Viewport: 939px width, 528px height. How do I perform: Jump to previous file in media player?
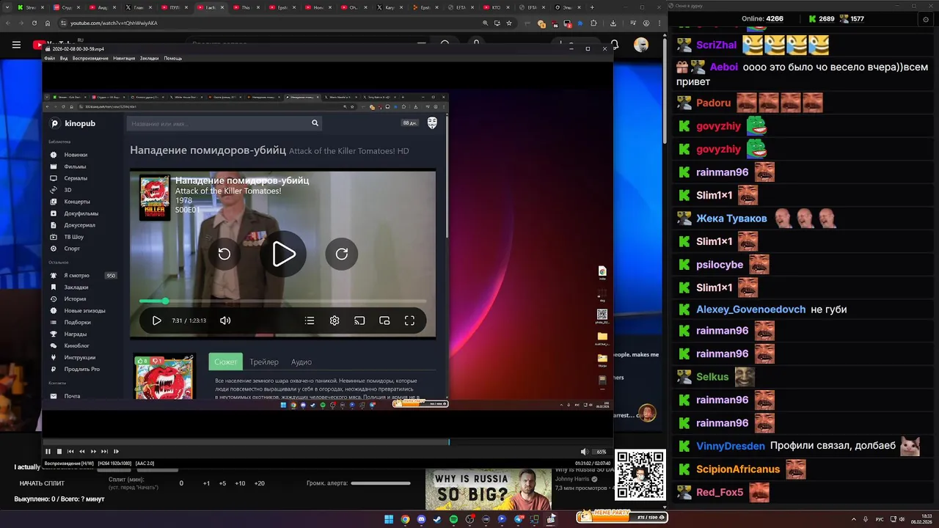tap(70, 452)
